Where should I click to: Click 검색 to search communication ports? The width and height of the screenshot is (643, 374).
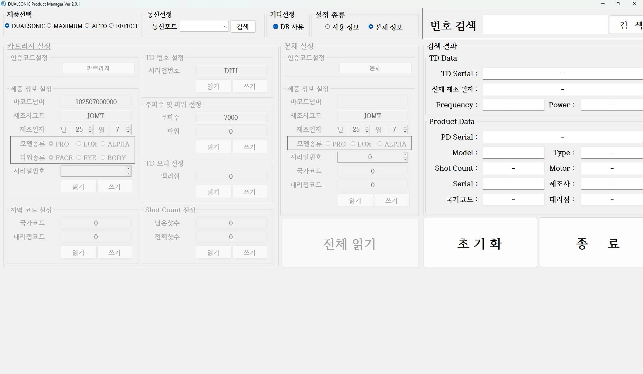point(243,26)
